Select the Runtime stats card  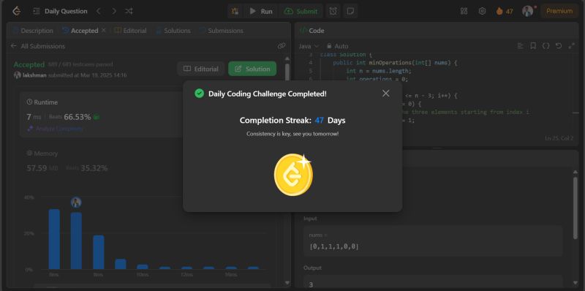click(x=101, y=115)
